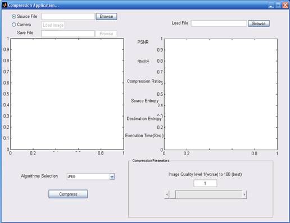Click the Execution Time(Sec.) label
Viewport: 290px width, 223px height.
(144, 136)
